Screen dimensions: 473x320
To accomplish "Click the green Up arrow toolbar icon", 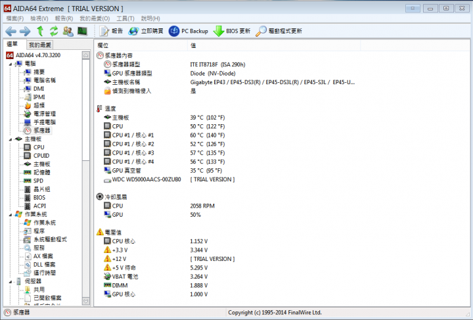I will tap(40, 31).
